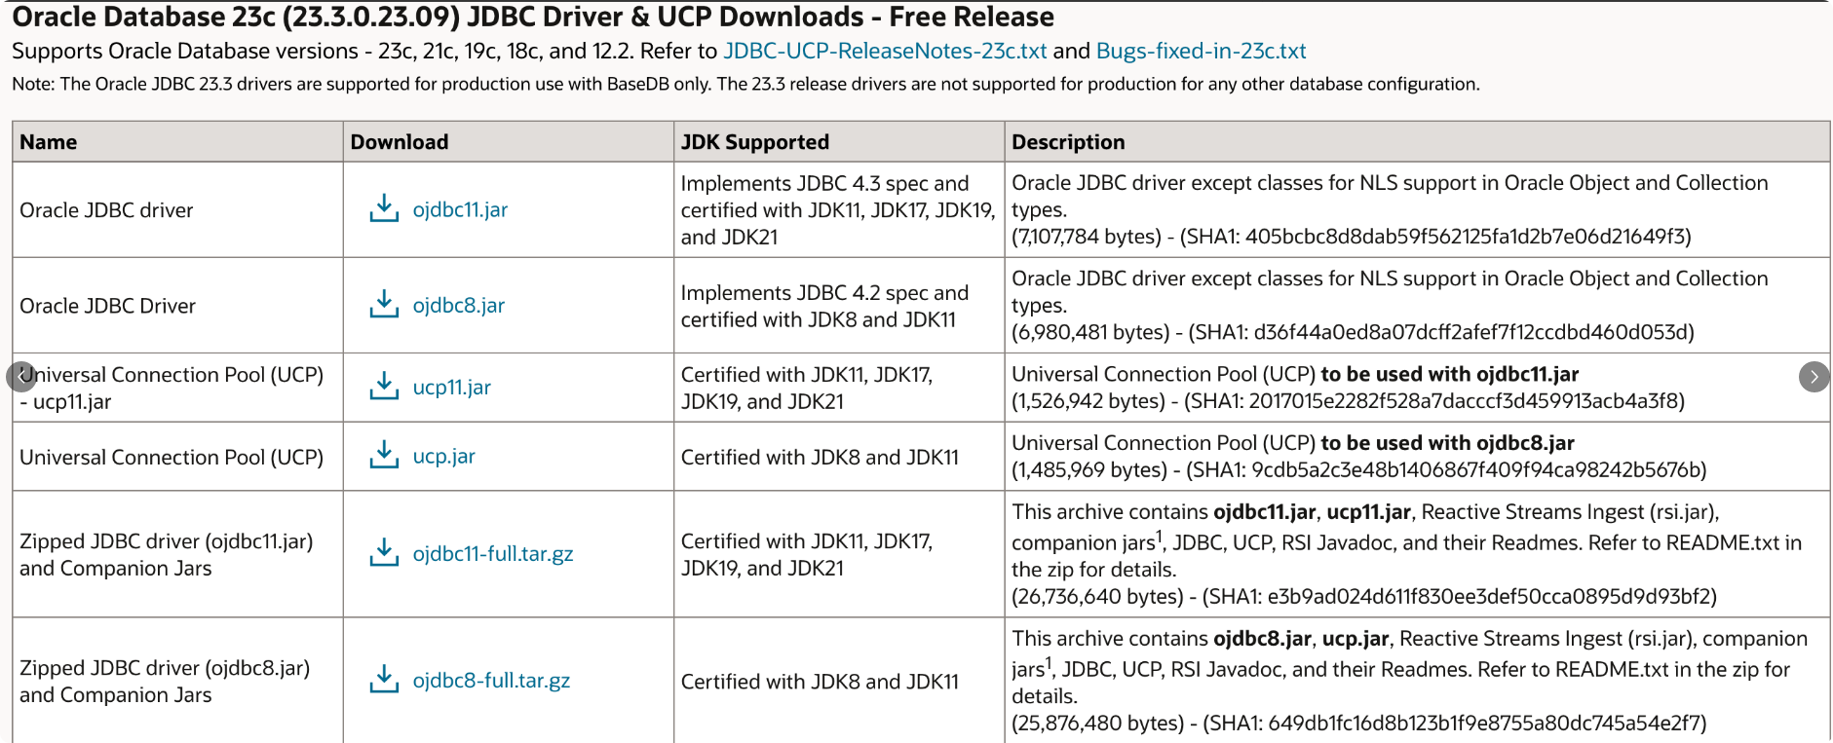Screen dimensions: 1833x743
Task: Click the download icon beside ojdbc11.jar
Action: pyautogui.click(x=384, y=208)
